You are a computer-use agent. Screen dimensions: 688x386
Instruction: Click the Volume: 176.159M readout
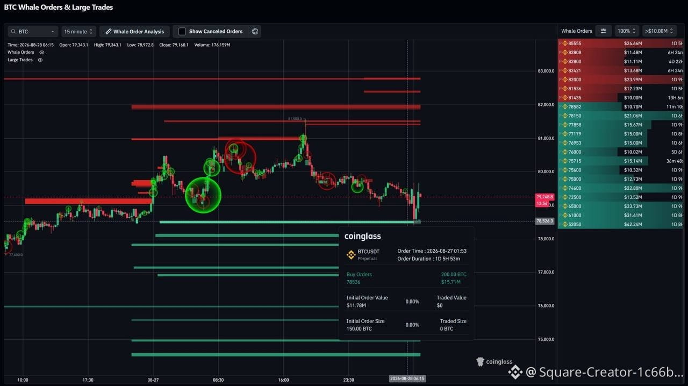point(212,45)
